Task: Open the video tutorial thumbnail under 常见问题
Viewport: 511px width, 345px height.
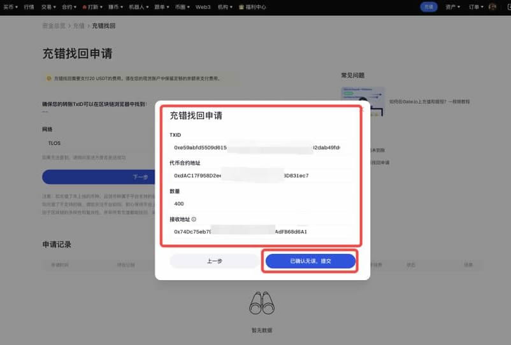Action: coord(363,102)
